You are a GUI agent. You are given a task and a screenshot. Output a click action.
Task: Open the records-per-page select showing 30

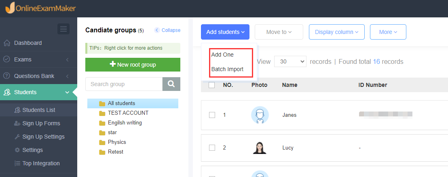(x=290, y=61)
